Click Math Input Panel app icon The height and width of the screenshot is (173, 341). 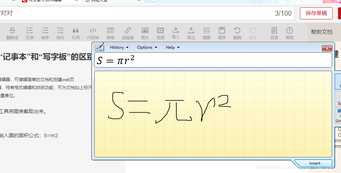click(x=100, y=47)
